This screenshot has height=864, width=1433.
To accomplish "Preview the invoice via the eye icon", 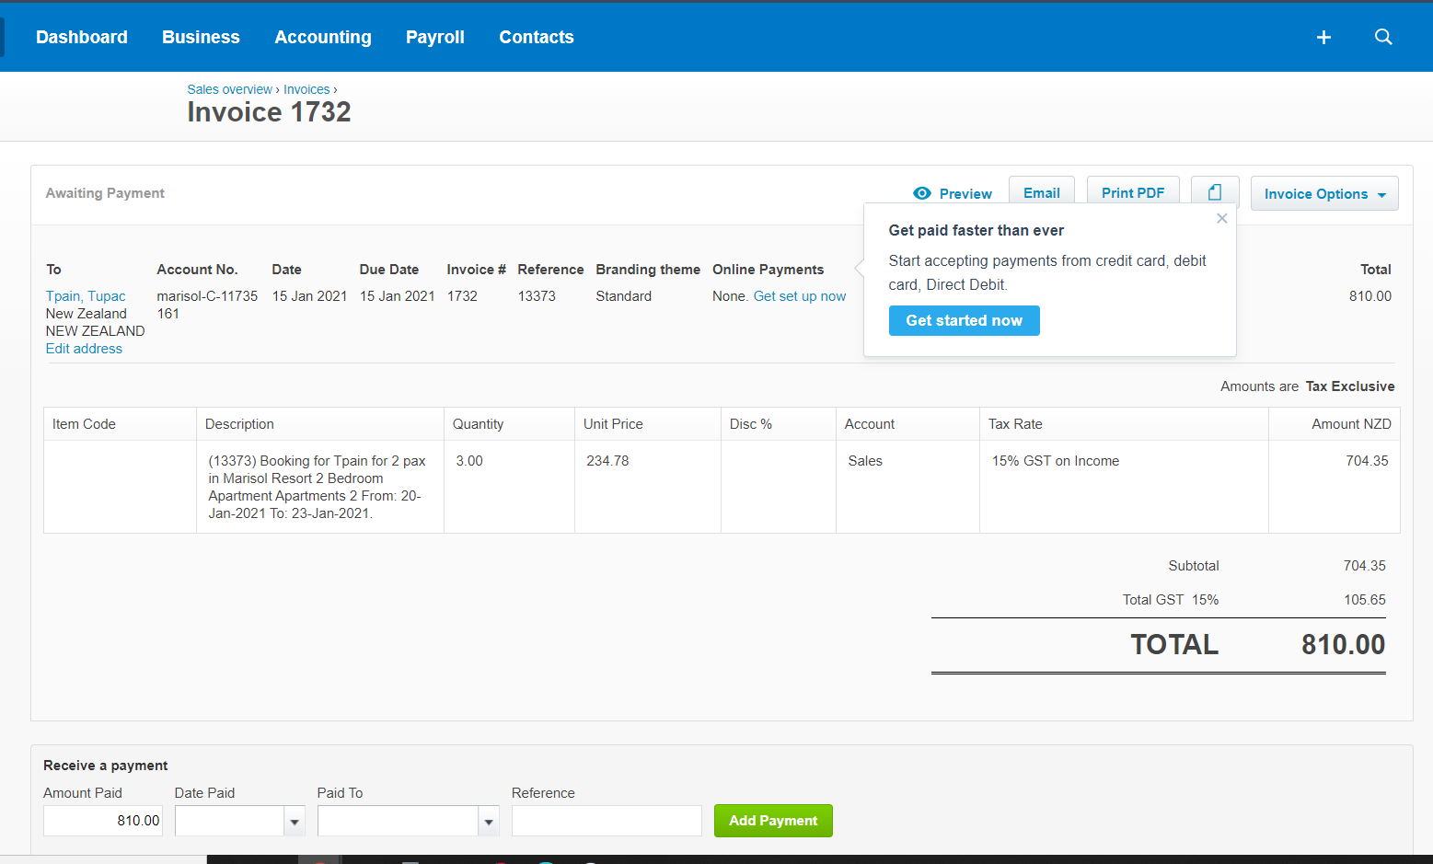I will tap(952, 193).
